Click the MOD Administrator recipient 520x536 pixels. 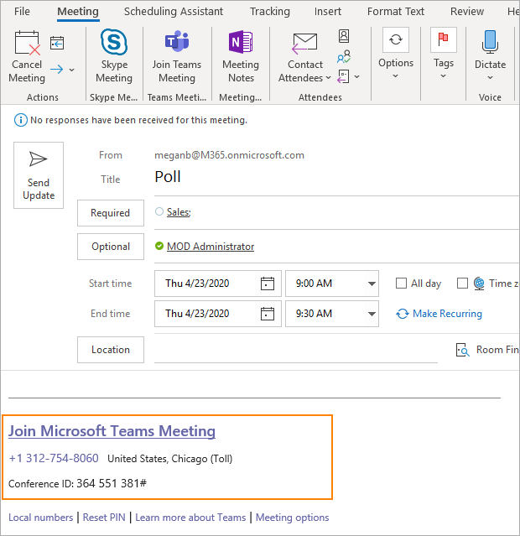coord(211,247)
